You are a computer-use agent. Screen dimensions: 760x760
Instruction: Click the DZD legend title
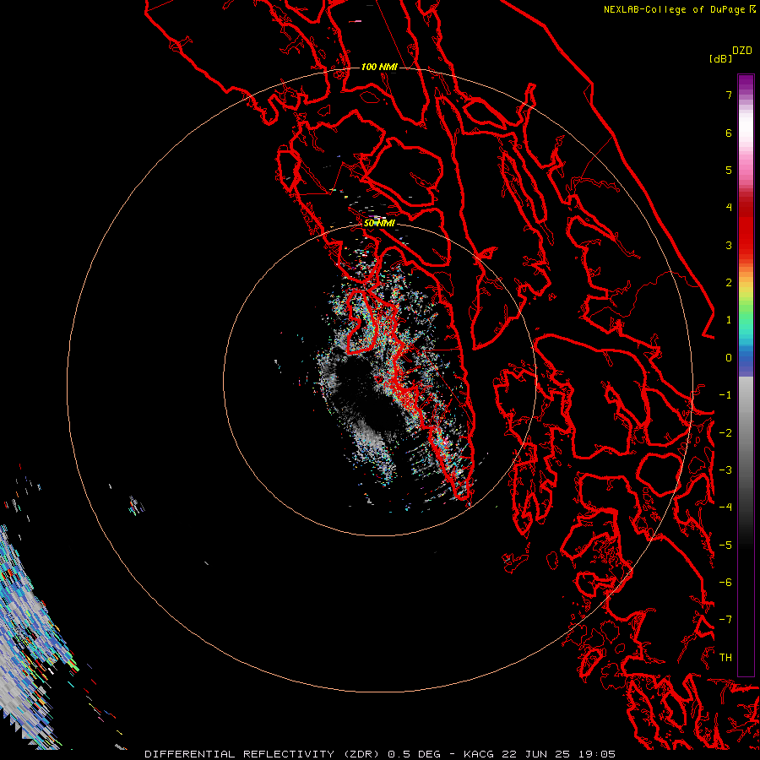pyautogui.click(x=742, y=51)
